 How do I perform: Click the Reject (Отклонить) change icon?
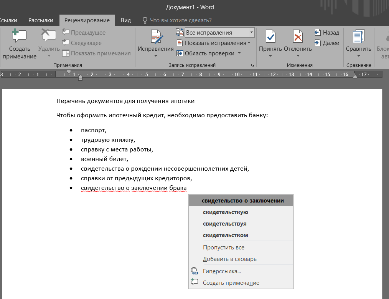(x=298, y=37)
